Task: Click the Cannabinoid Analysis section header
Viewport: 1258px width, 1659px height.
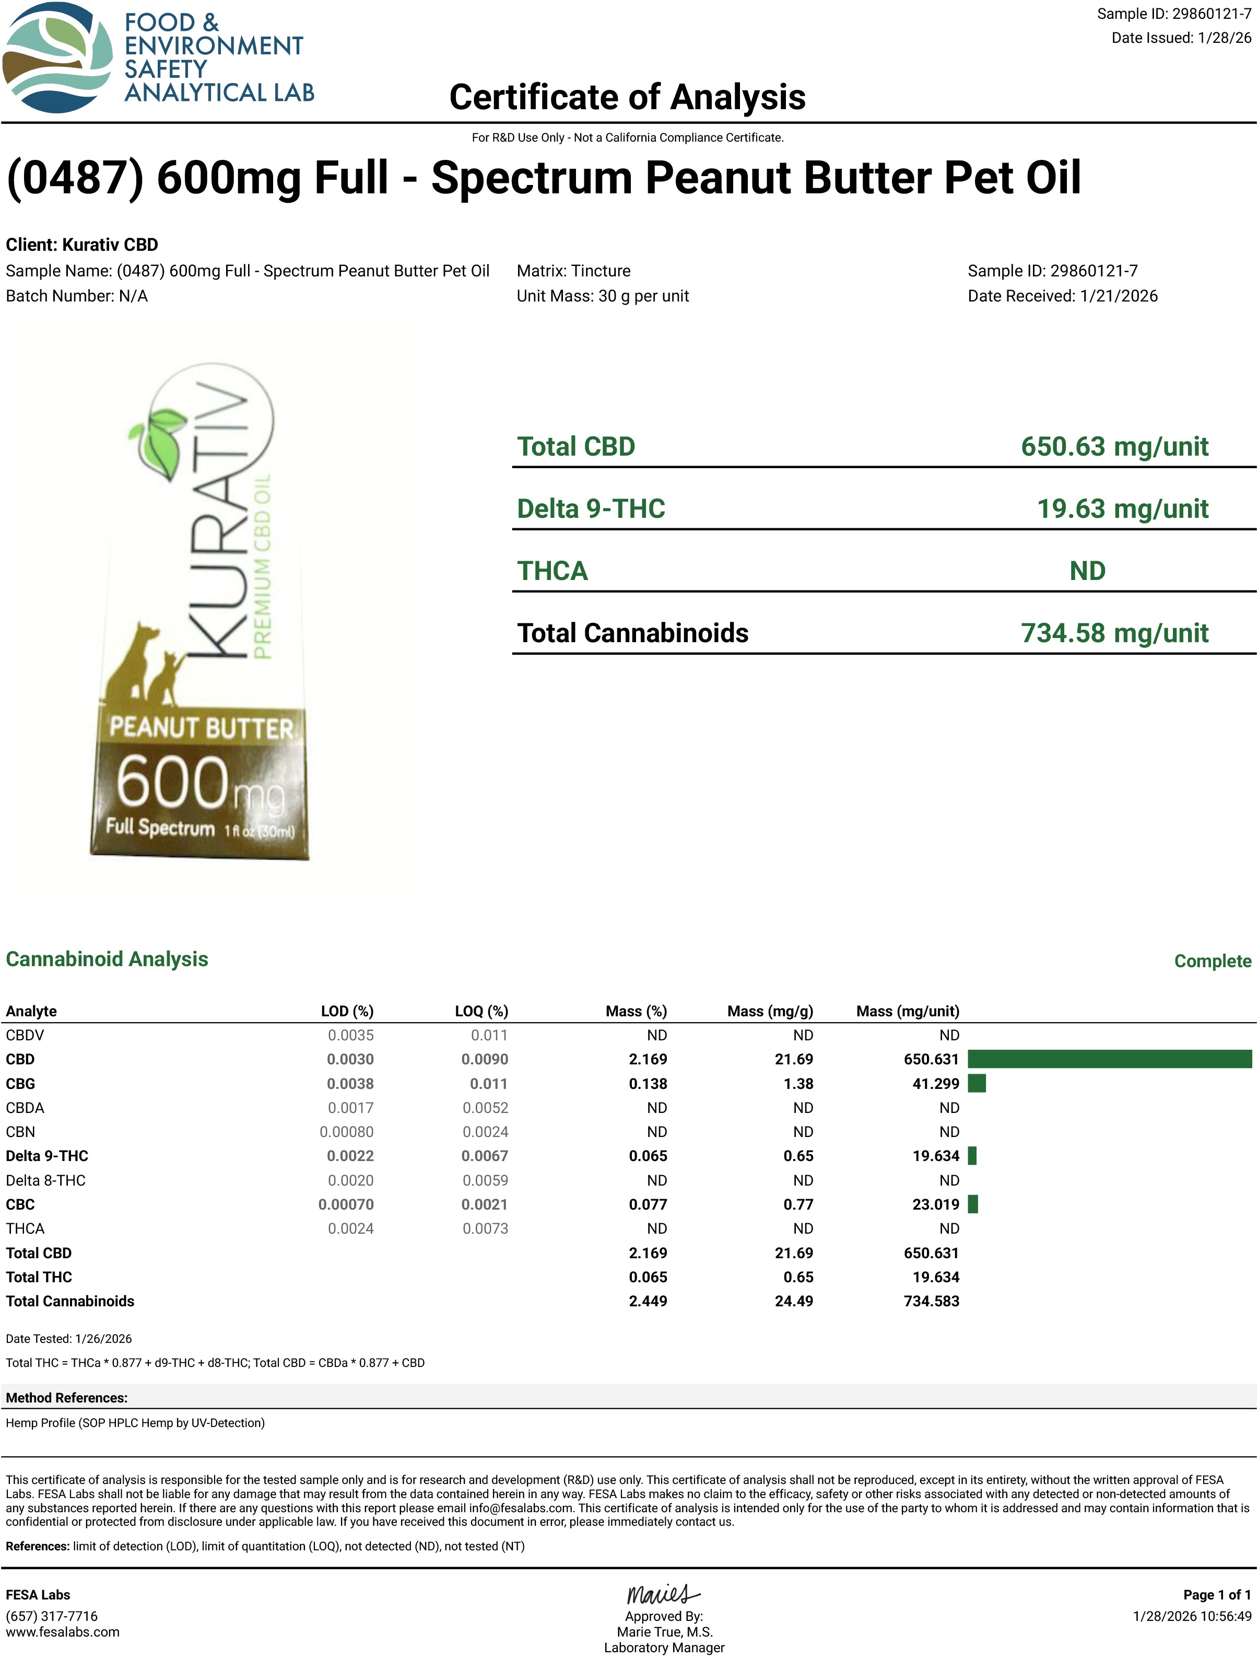Action: tap(107, 959)
